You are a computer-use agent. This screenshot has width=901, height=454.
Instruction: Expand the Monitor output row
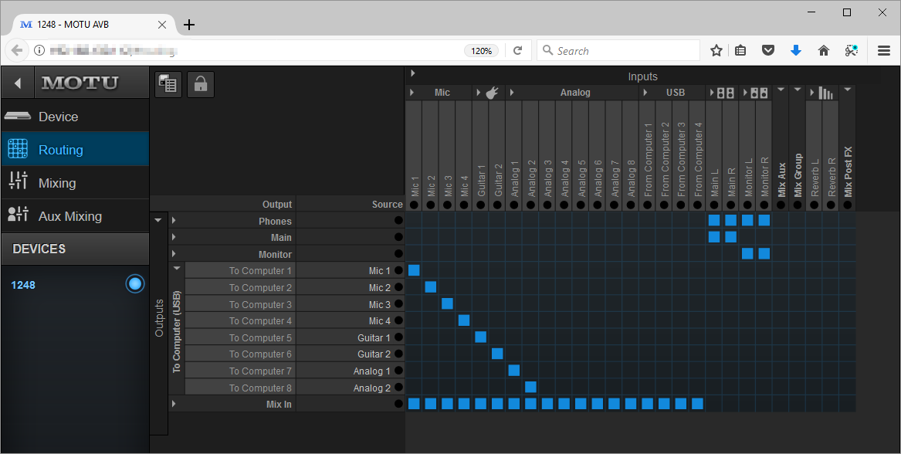174,253
